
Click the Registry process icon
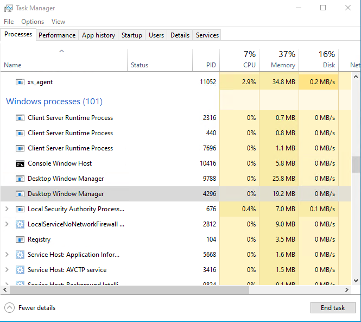coord(20,239)
